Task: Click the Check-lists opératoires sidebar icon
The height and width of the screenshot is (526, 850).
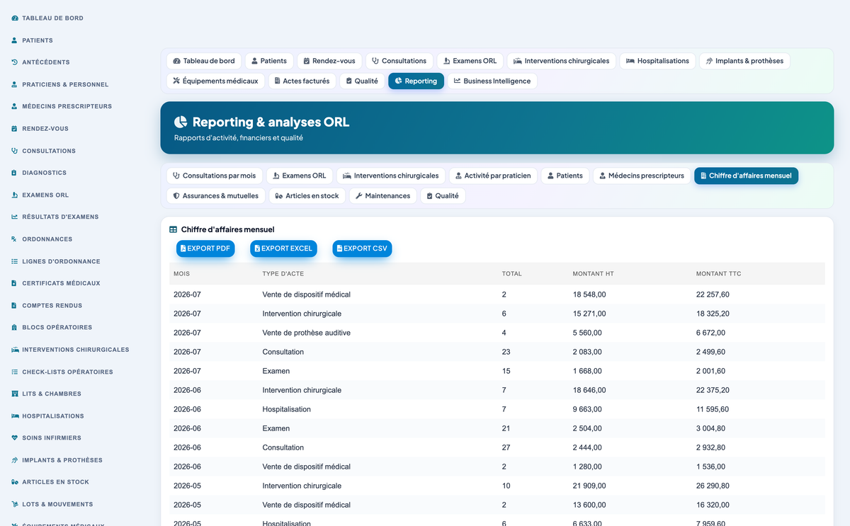Action: pos(15,372)
